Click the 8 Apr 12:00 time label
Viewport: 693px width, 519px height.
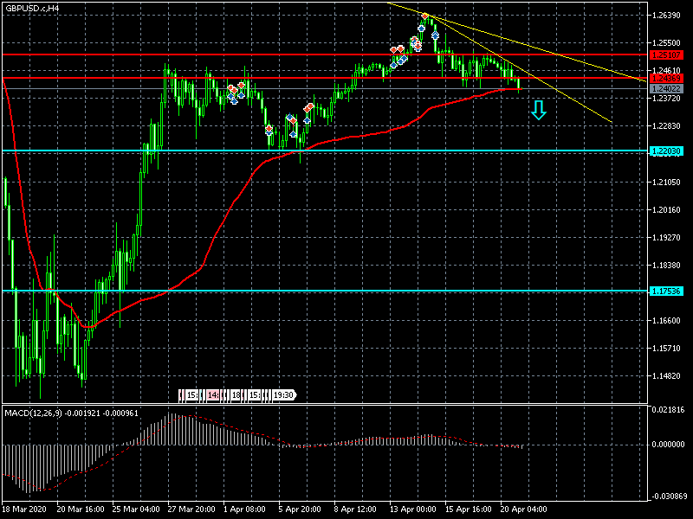coord(355,509)
